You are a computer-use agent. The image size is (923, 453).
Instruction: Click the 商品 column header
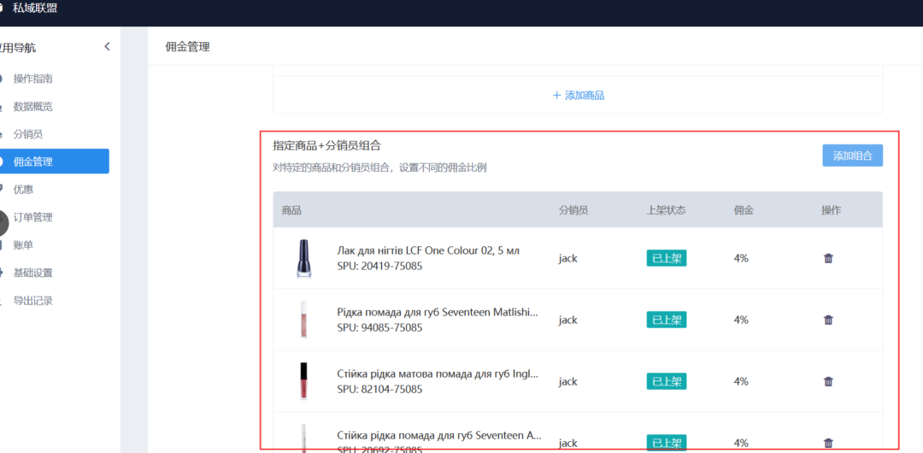click(x=291, y=209)
